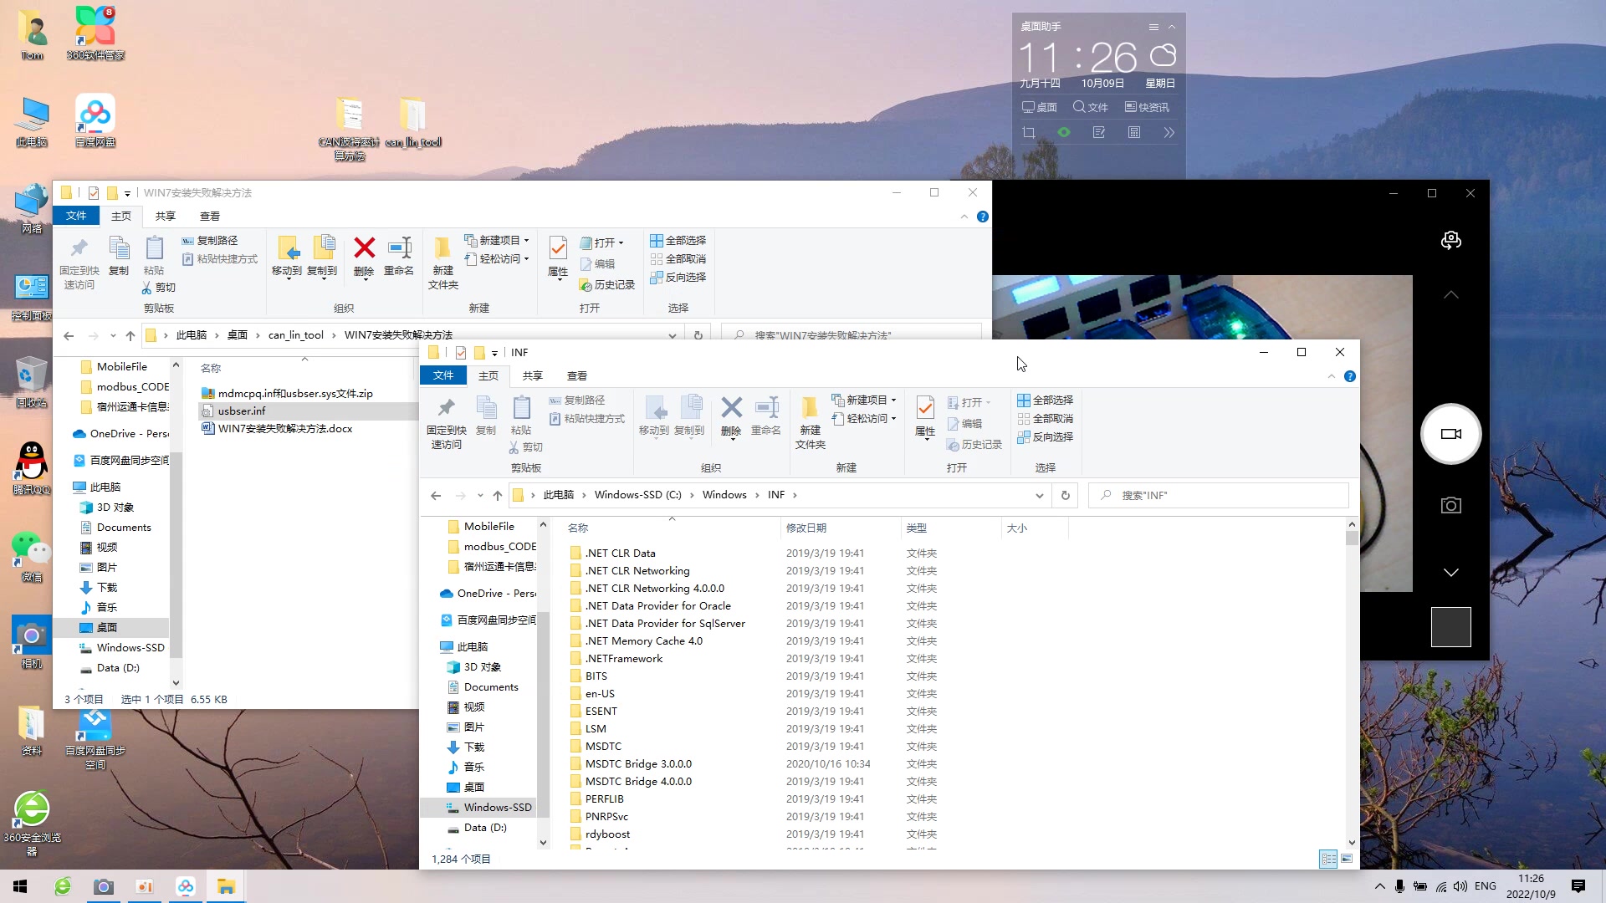Screen dimensions: 1606x903
Task: Click the switch camera icon
Action: point(1451,241)
